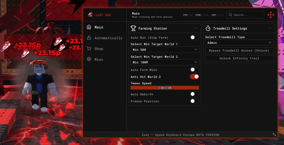284x145 pixels.
Task: Disable the Anti Hit World 2 toggle
Action: coord(194,77)
